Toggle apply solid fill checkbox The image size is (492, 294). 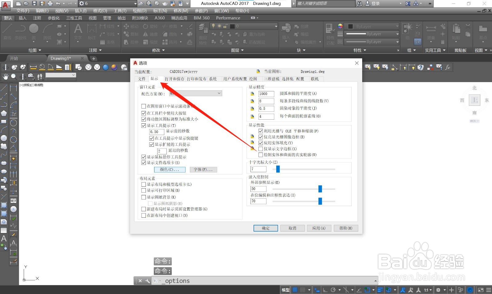pyautogui.click(x=261, y=143)
